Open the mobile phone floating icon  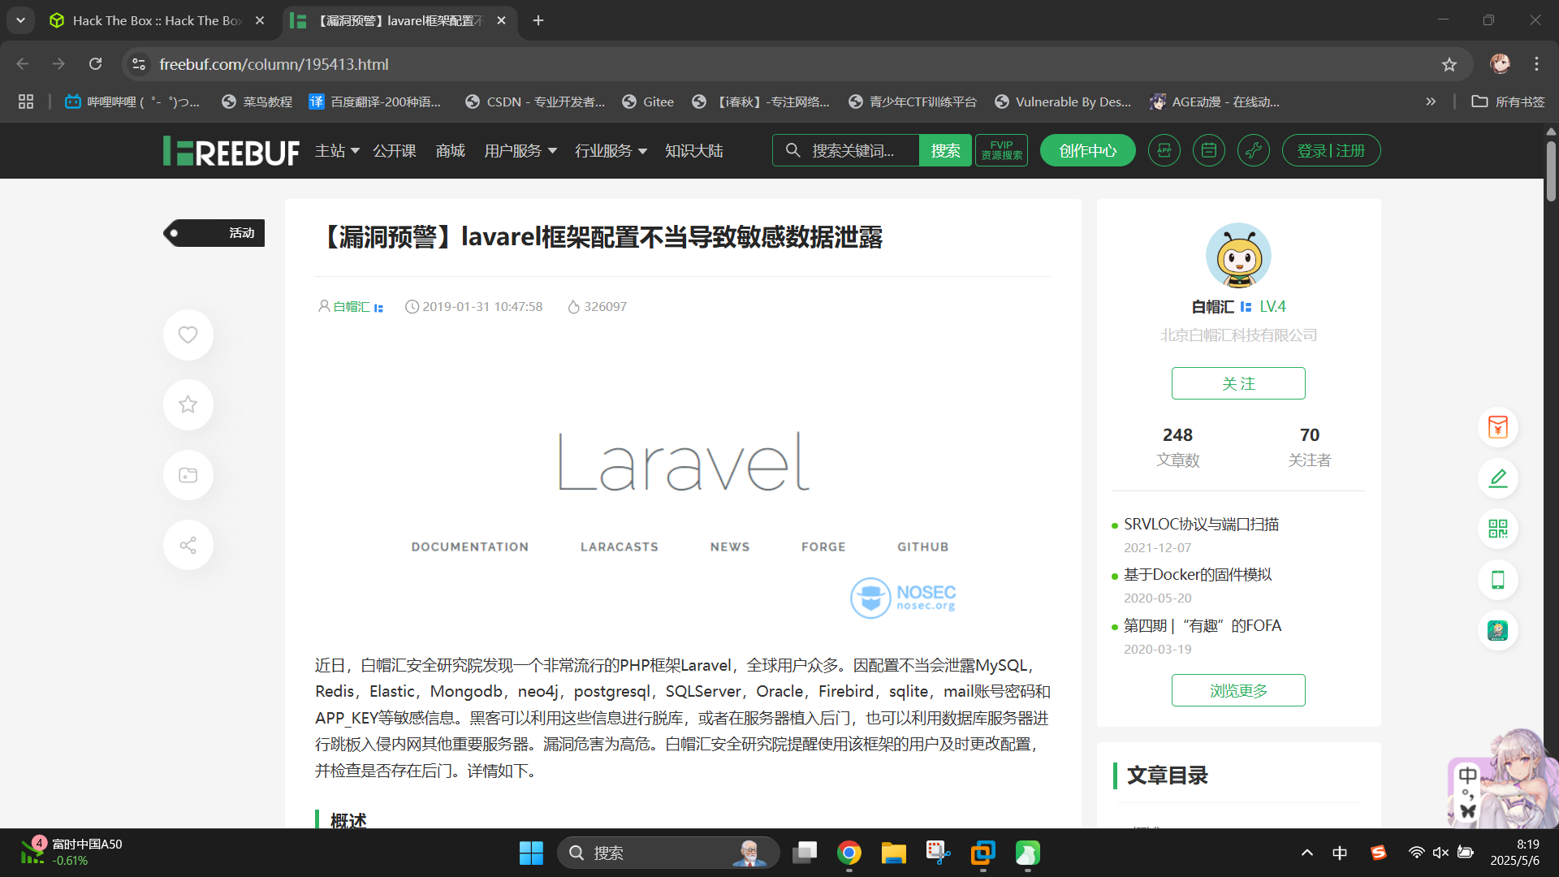pos(1497,580)
